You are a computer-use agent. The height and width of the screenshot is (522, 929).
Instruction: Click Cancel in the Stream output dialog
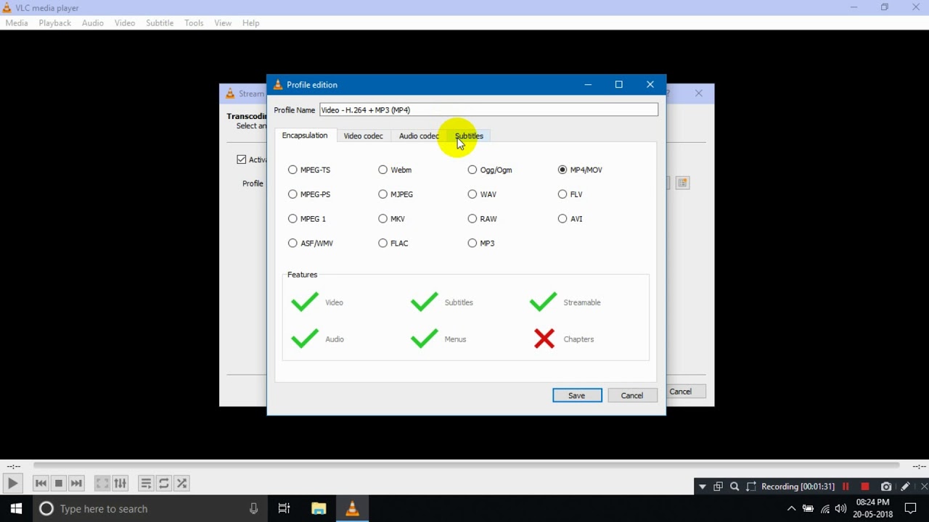pyautogui.click(x=684, y=391)
